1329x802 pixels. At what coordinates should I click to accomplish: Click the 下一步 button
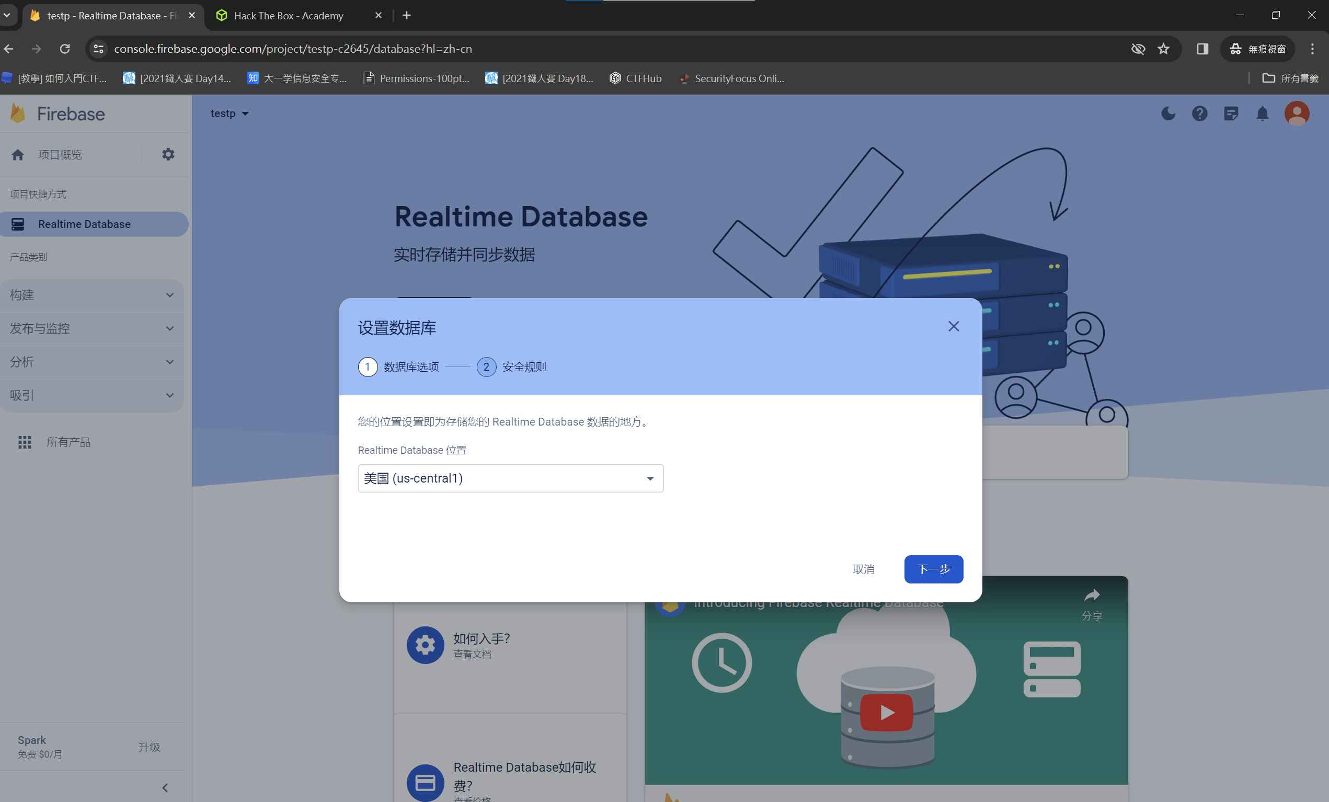(933, 569)
